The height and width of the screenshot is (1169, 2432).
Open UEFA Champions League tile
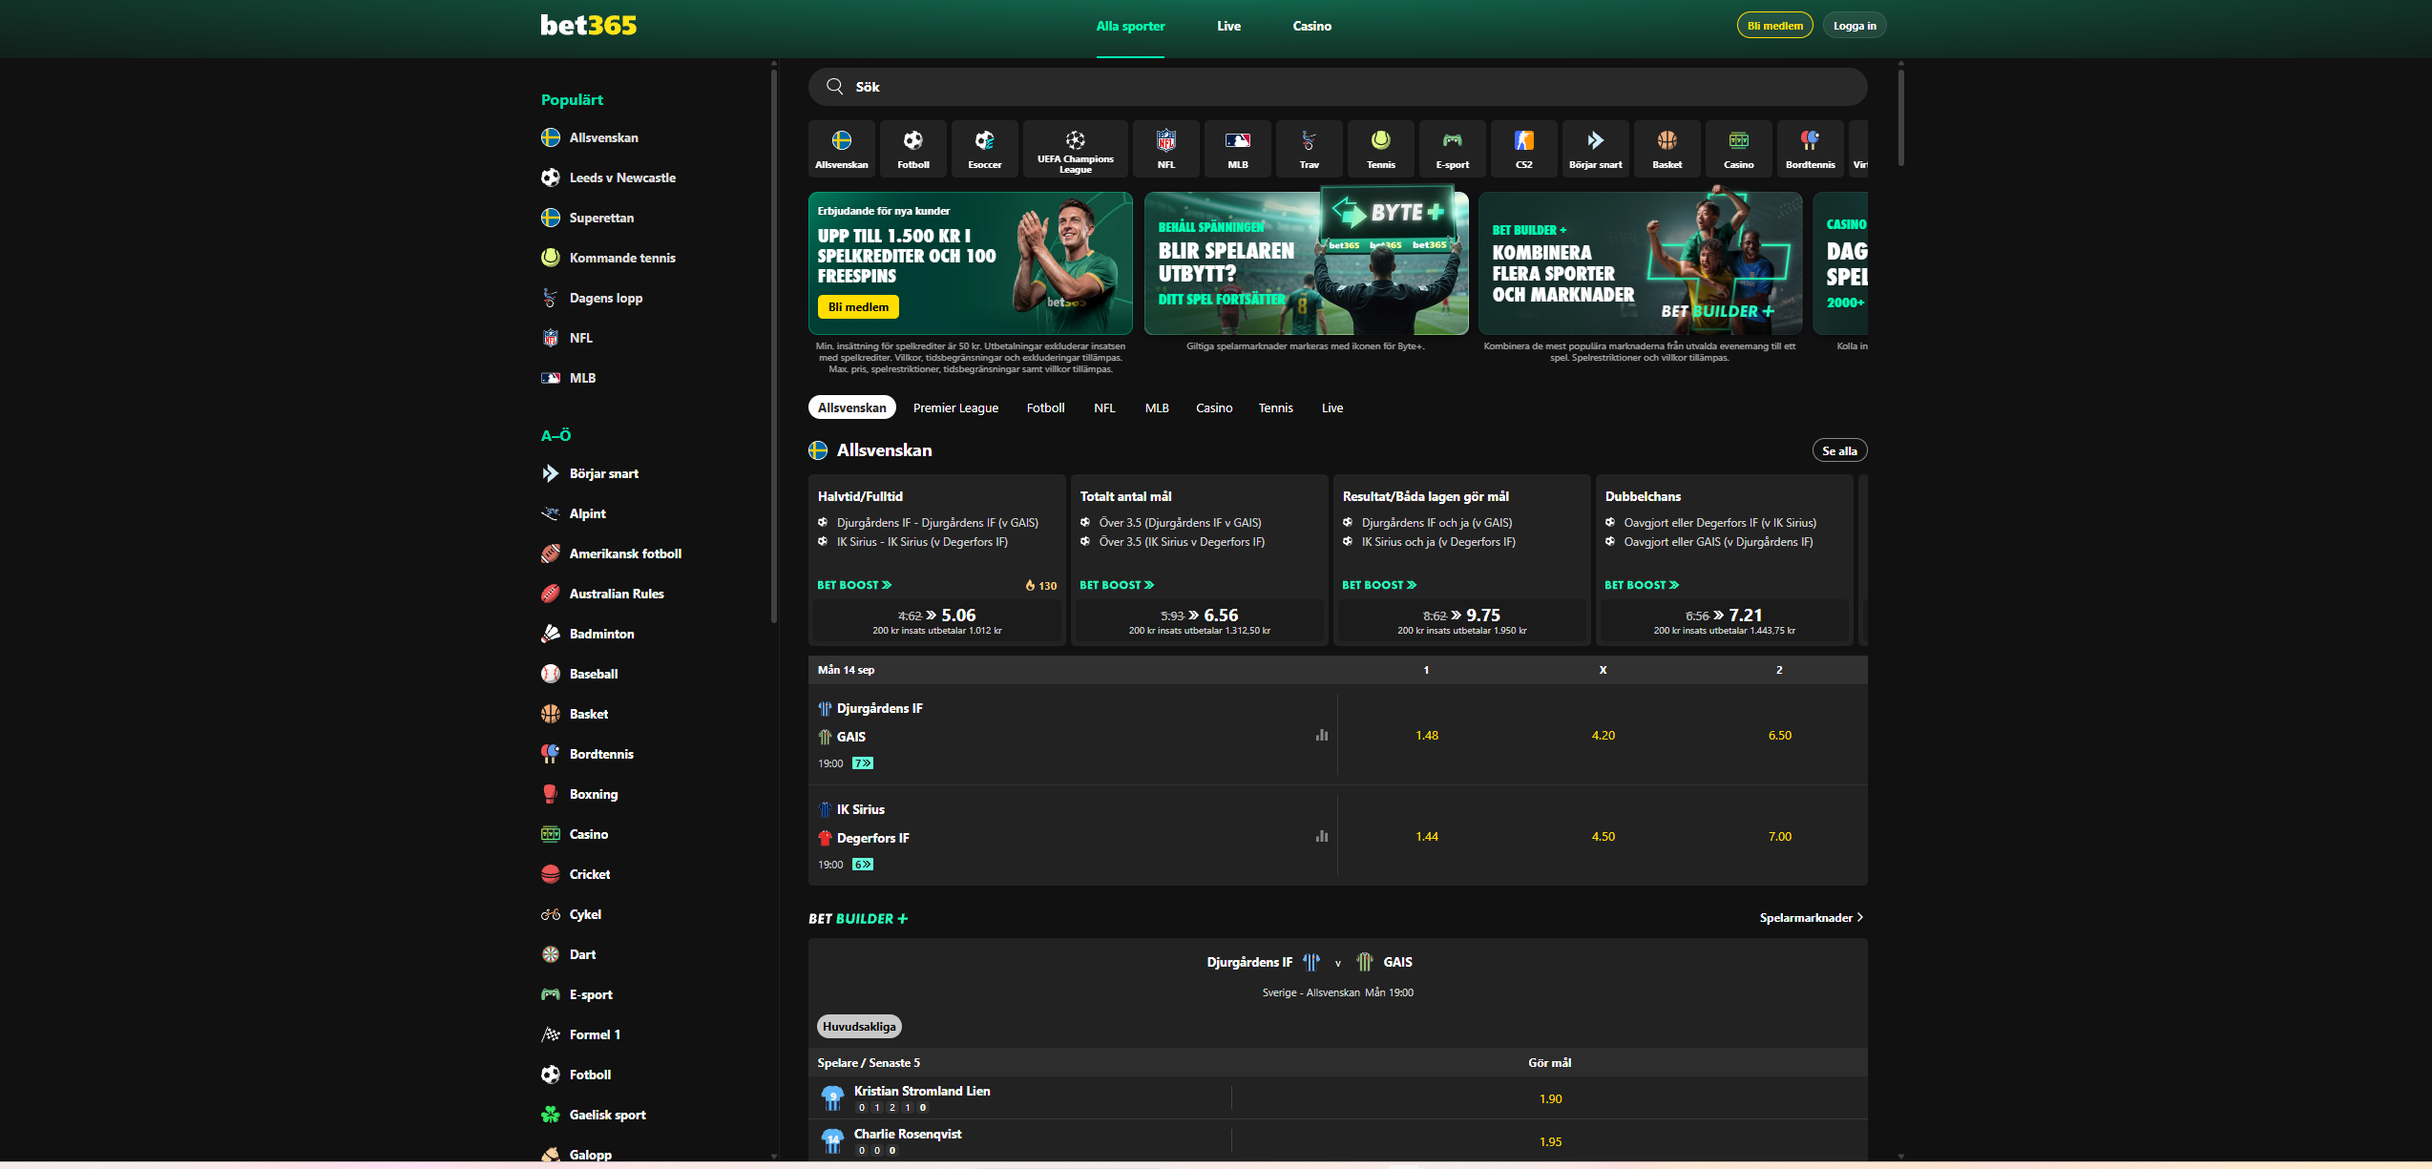[1075, 149]
